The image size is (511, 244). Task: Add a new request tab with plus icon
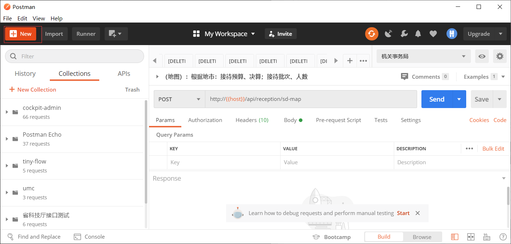[x=350, y=61]
